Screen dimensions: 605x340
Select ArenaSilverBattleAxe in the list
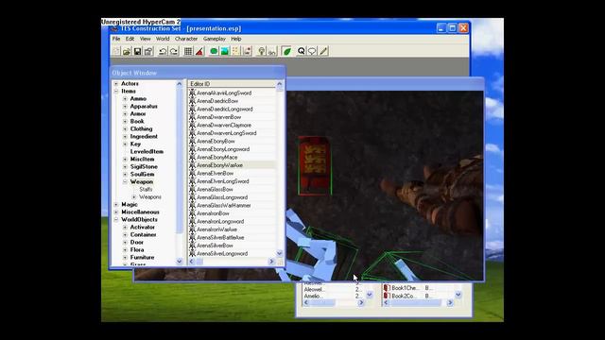220,237
